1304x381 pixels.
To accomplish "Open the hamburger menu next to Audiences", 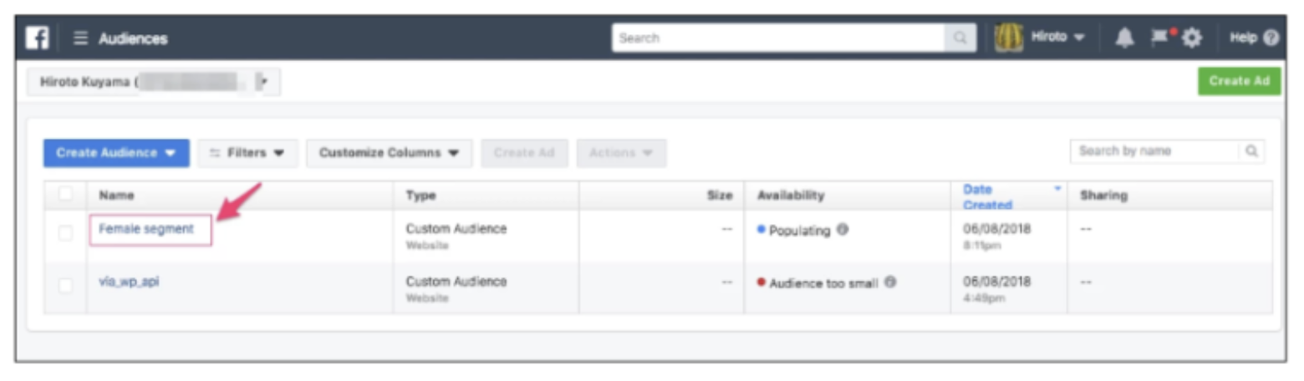I will tap(80, 38).
